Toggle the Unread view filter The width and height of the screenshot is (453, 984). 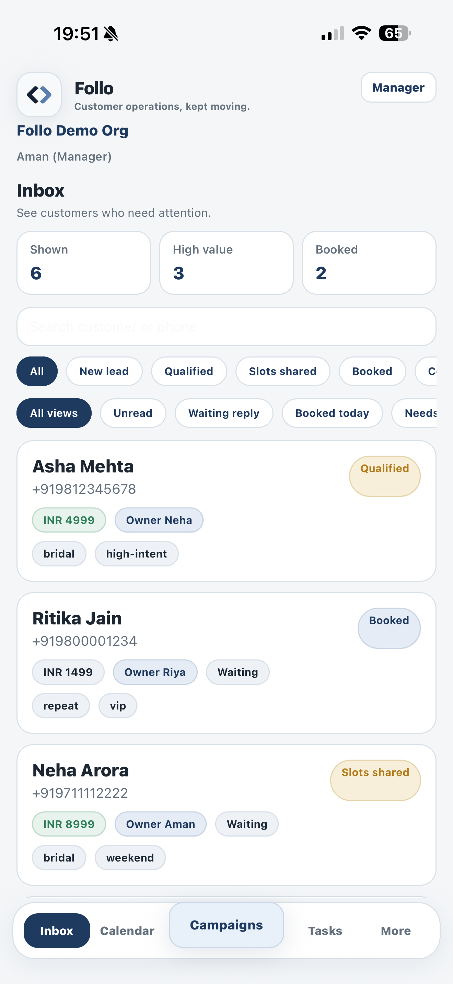click(x=133, y=413)
